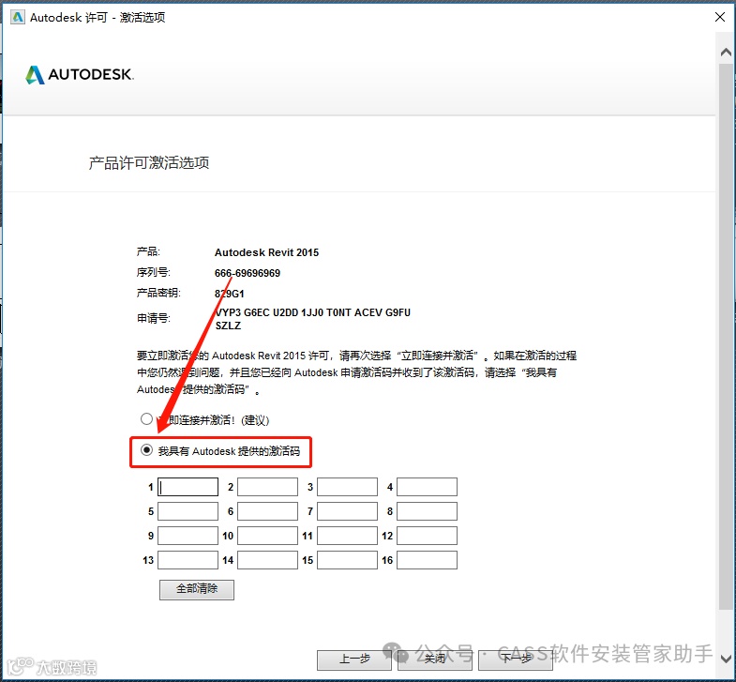Click the scrollbar up arrow
Image resolution: width=736 pixels, height=682 pixels.
coord(726,53)
